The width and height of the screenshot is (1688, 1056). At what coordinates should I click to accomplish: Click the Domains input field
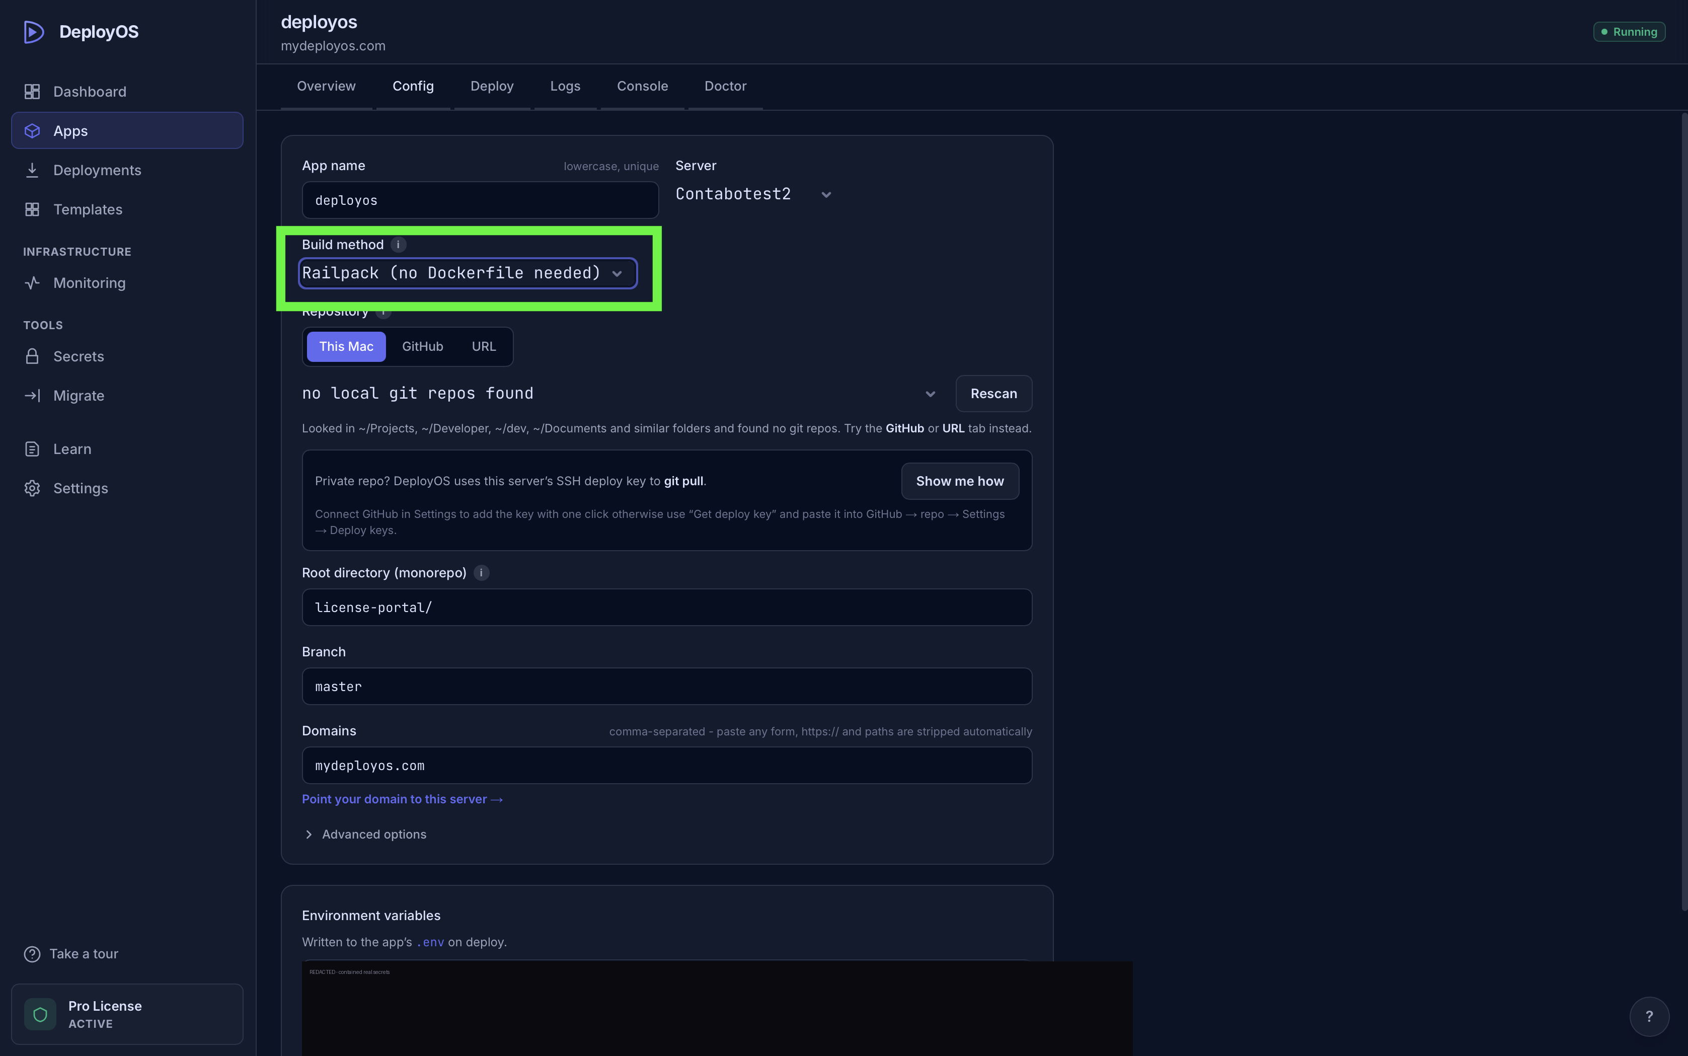pos(666,766)
